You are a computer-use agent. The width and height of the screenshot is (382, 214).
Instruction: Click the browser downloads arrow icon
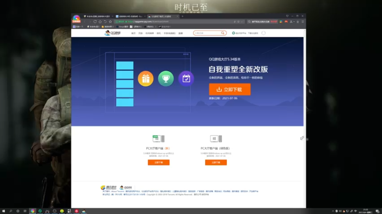[297, 21]
